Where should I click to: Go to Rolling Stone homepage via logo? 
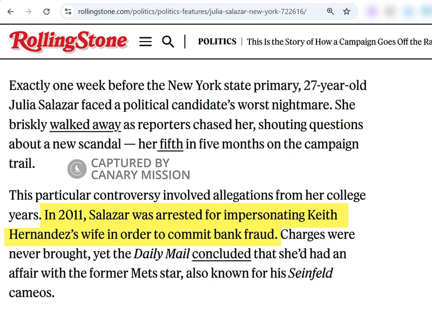(68, 41)
